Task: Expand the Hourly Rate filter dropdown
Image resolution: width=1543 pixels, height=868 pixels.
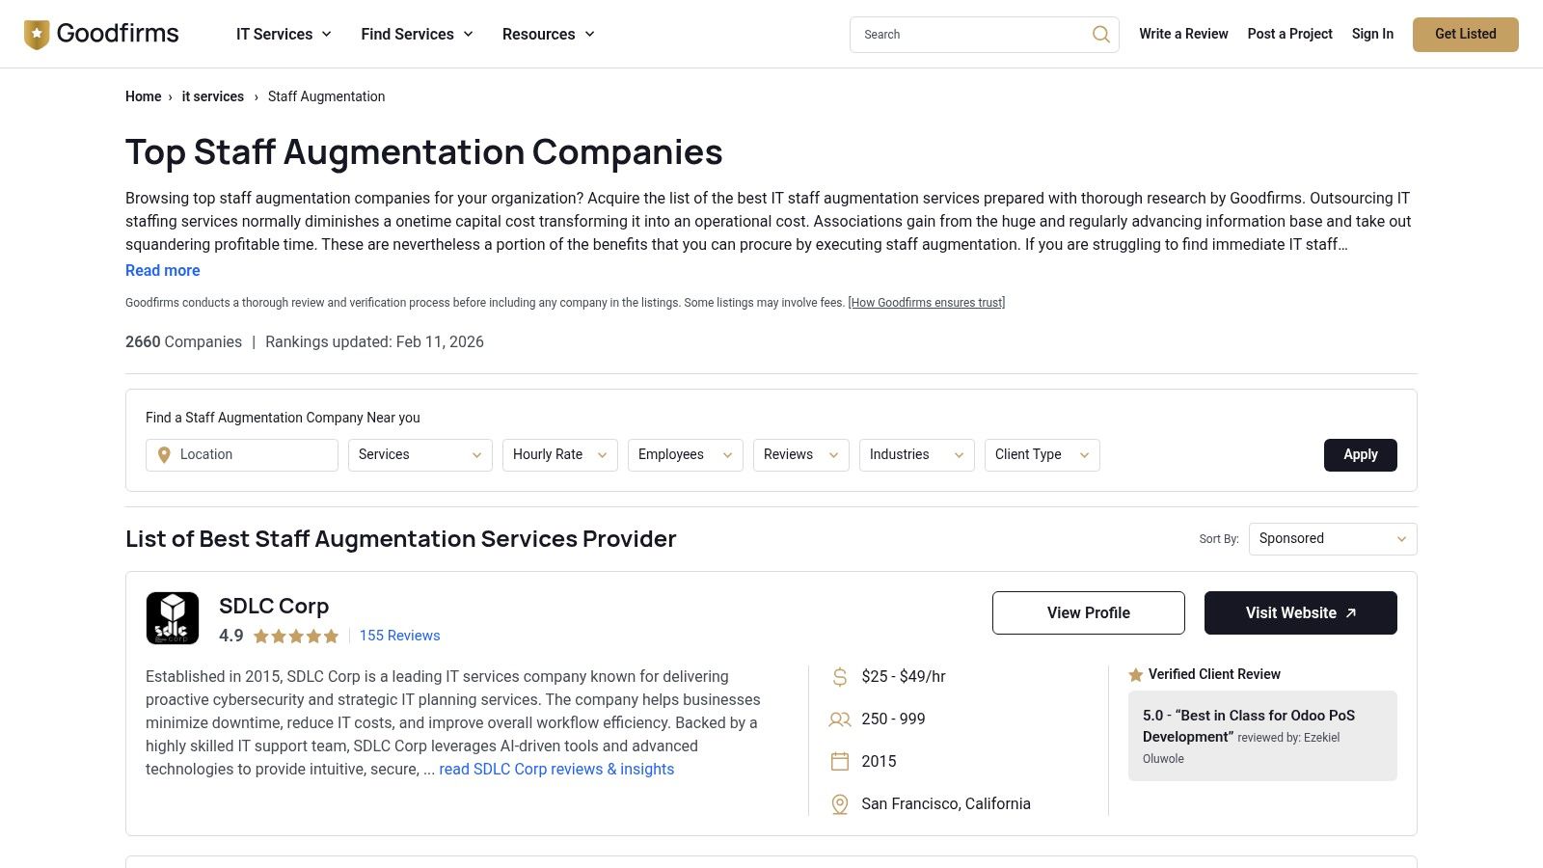Action: tap(559, 455)
